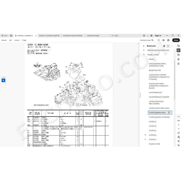Viewport: 181px width, 181px height.
Task: Click the bookmarks panel scrollbar
Action: click(x=175, y=80)
